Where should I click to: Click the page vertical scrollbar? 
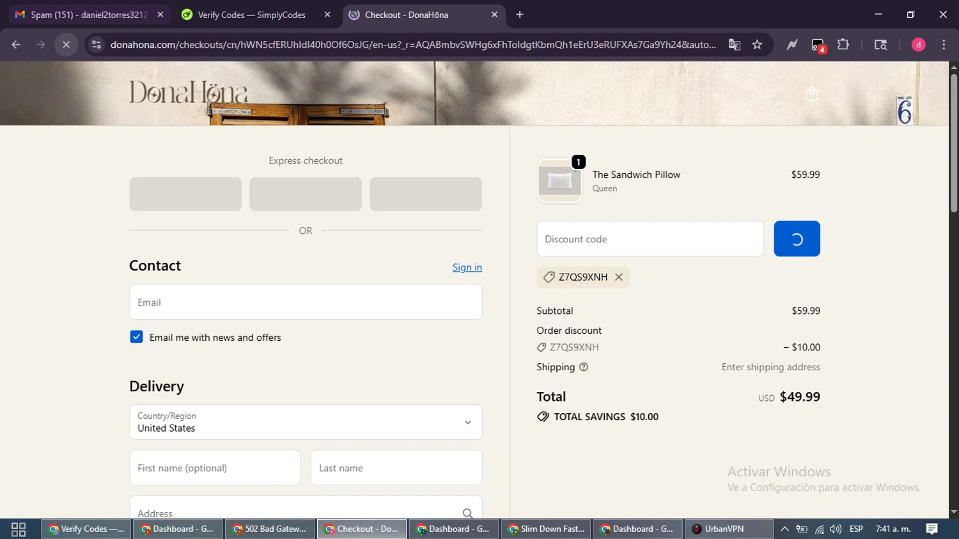click(954, 143)
